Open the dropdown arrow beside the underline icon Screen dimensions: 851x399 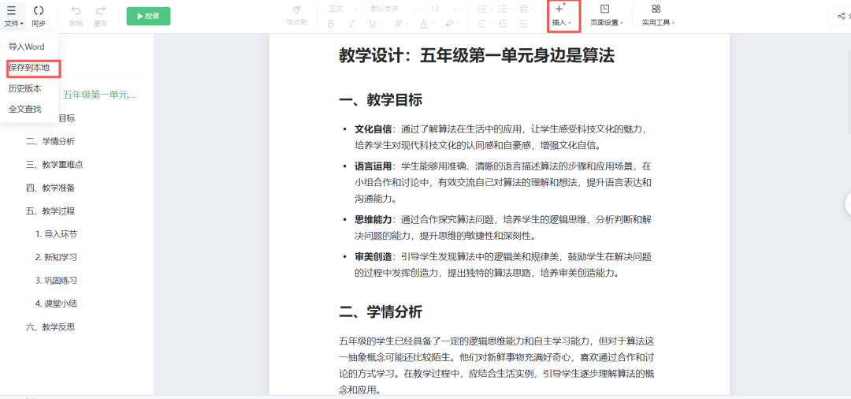coord(382,24)
